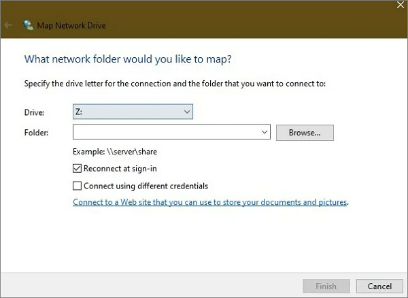Cancel the network drive mapping

coord(375,286)
